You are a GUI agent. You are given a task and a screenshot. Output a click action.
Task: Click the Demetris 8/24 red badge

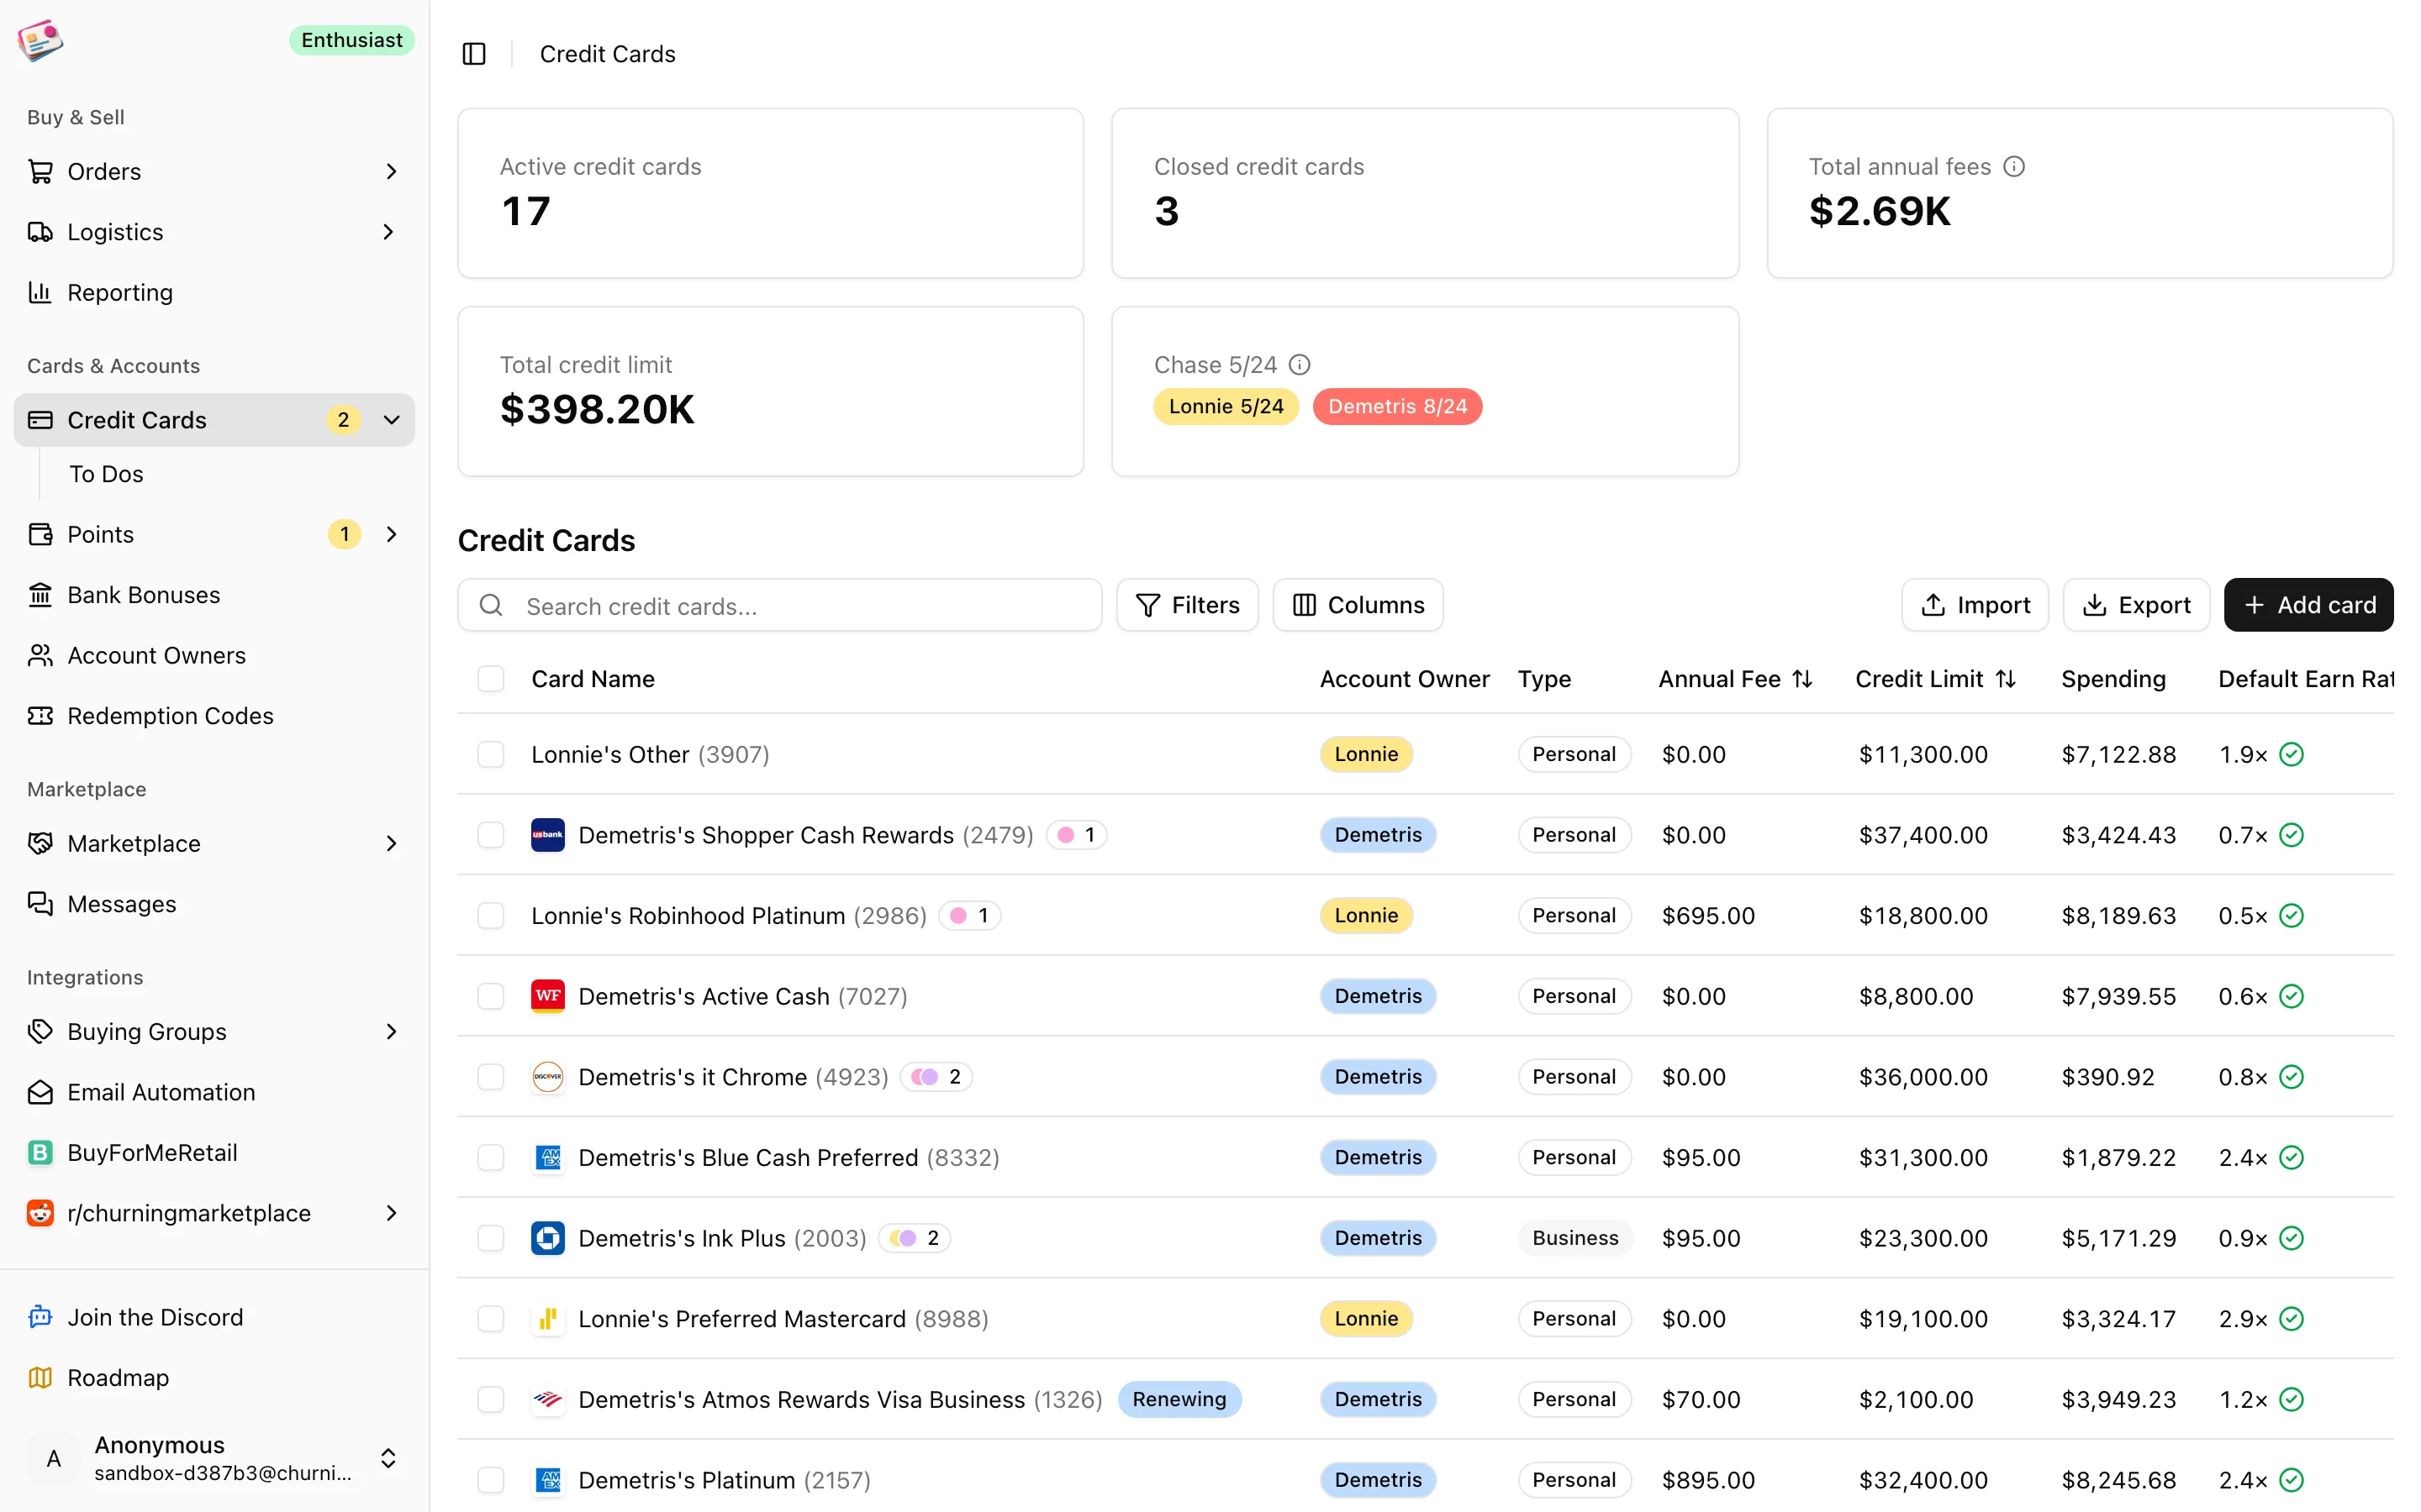click(x=1396, y=406)
